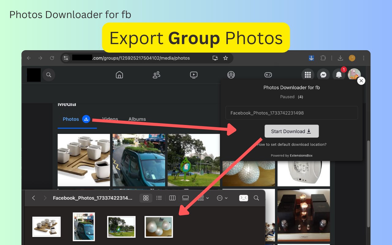Click the install app icon in address bar

[x=215, y=58]
